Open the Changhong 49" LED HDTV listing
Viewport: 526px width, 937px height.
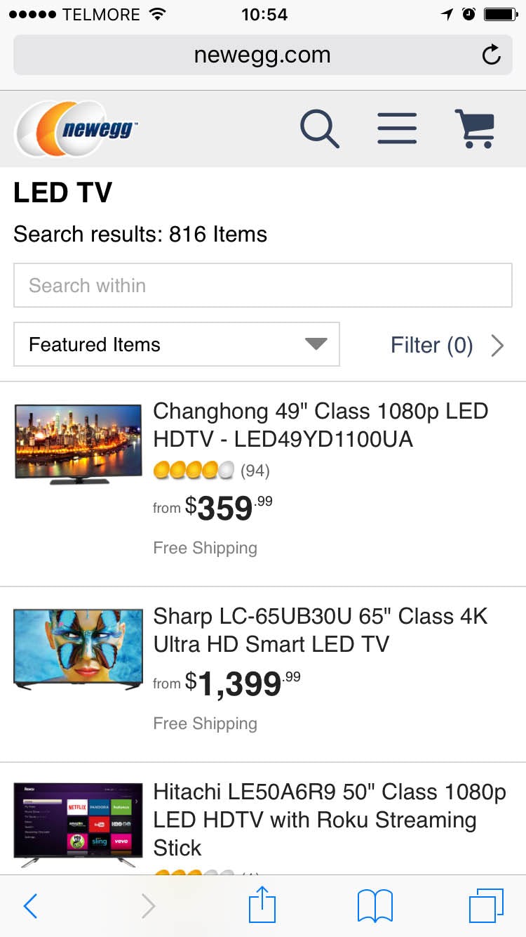pyautogui.click(x=321, y=425)
